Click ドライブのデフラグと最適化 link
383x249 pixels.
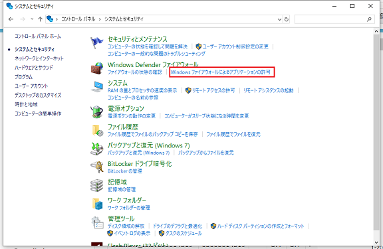point(178,226)
